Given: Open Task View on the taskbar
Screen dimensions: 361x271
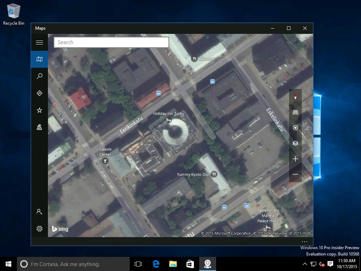Looking at the screenshot, I should click(x=138, y=264).
